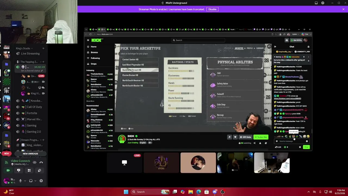
Task: Open the chat emote picker
Action: [307, 141]
